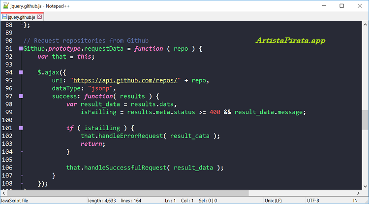Click the save-state disk icon on the file tab

point(4,17)
